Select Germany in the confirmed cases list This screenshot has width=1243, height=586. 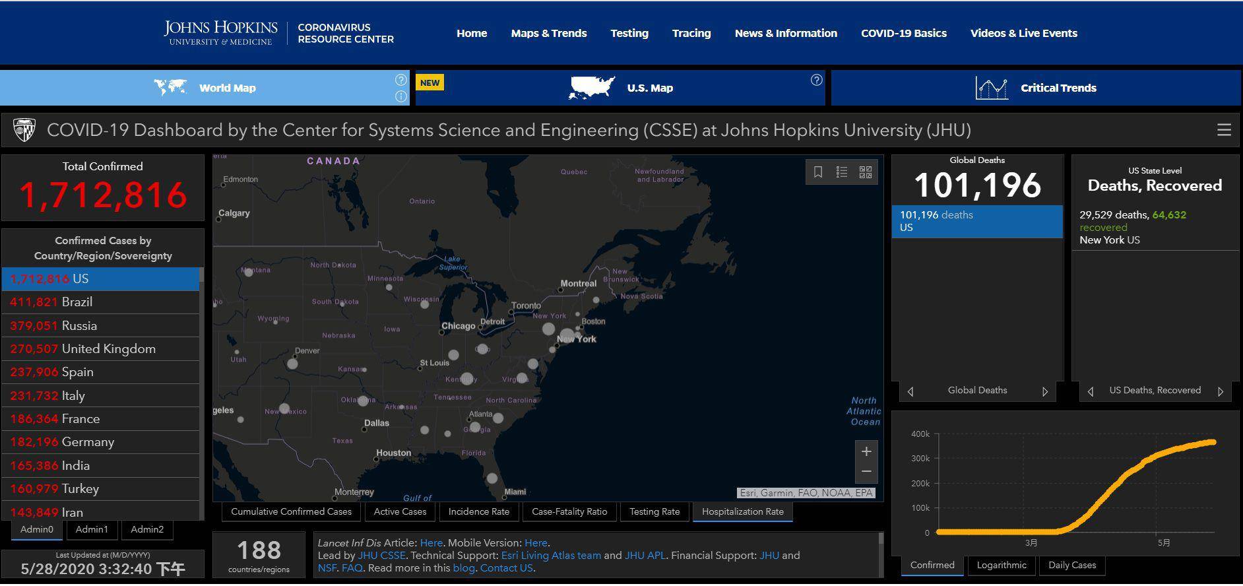[101, 442]
